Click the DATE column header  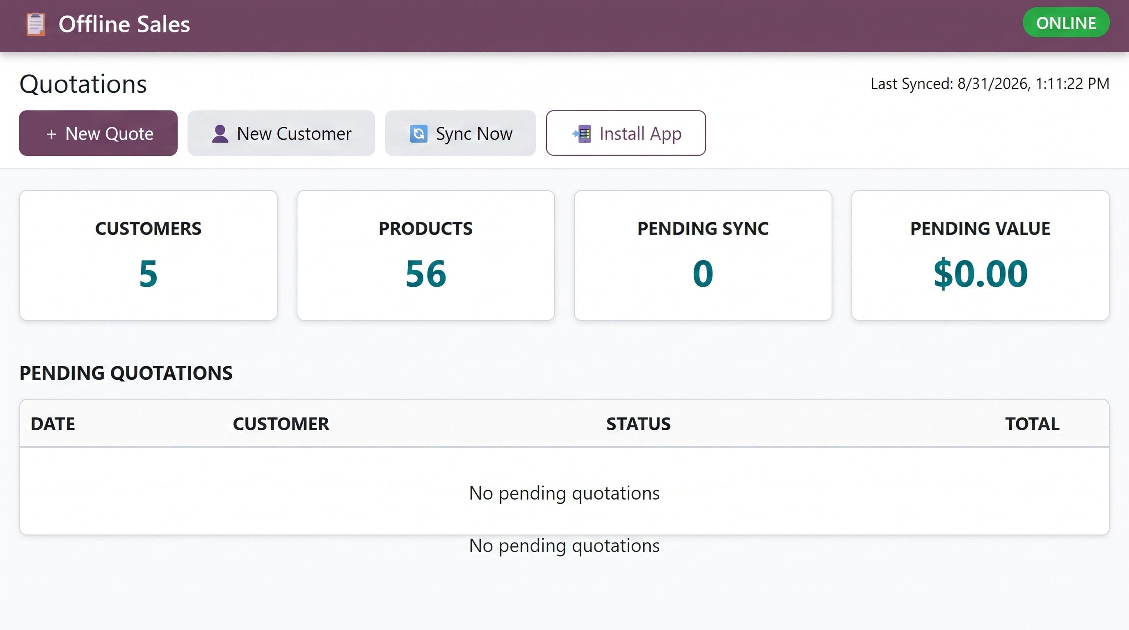(x=53, y=424)
